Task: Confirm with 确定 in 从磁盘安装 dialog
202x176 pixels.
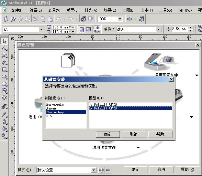Action: pos(108,134)
